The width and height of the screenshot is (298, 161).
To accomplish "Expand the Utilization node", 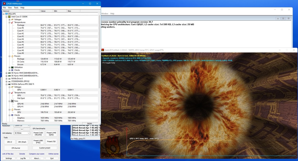I will [9, 67].
